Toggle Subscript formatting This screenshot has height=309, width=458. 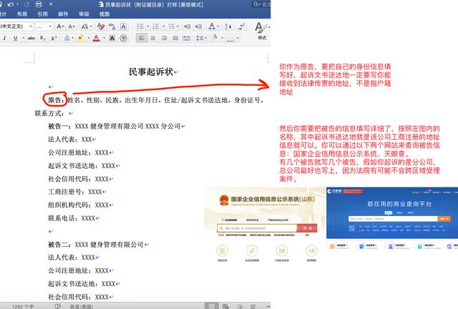click(x=43, y=38)
